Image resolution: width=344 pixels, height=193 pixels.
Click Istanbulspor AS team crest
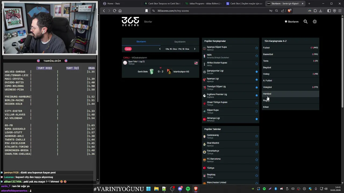point(169,72)
